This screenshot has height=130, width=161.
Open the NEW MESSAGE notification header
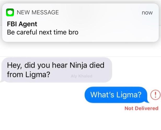pyautogui.click(x=38, y=12)
